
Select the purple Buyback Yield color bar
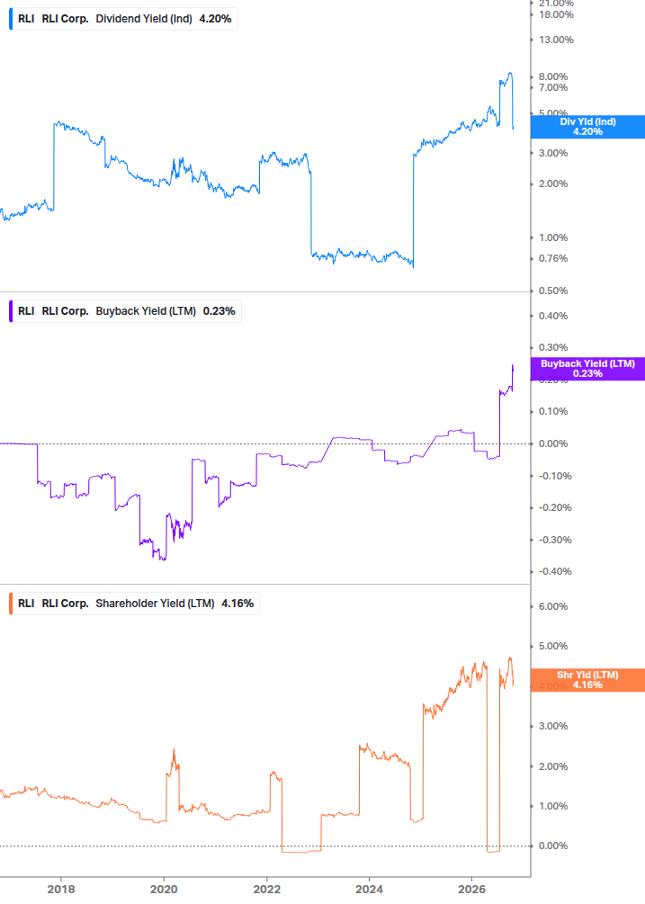coord(11,311)
